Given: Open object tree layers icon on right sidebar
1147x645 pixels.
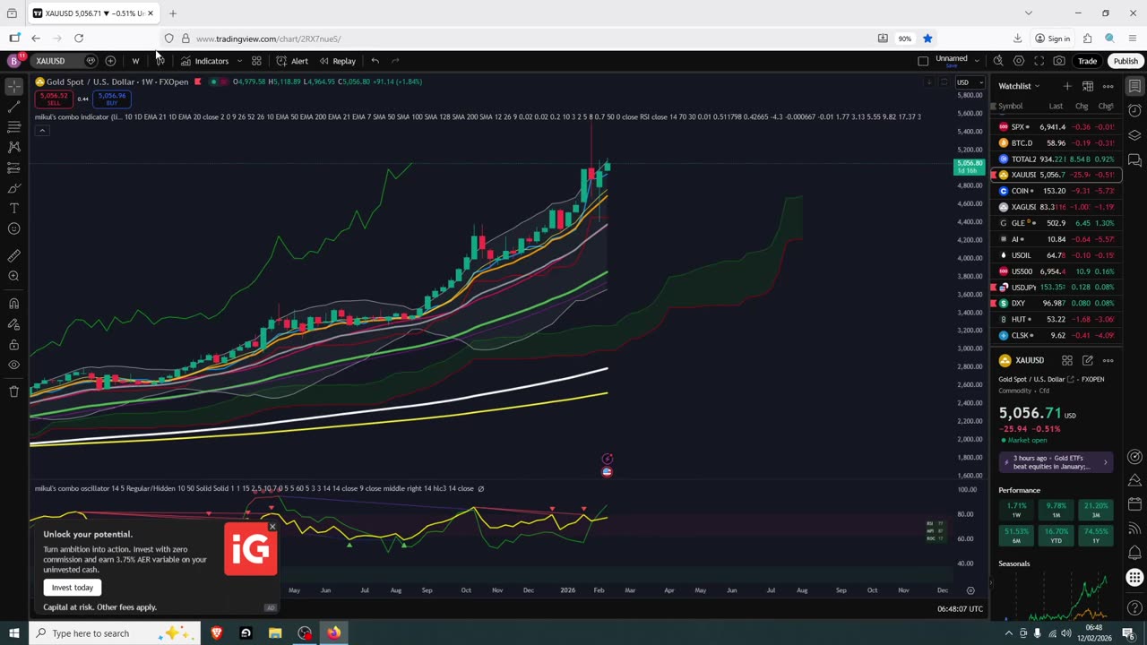Looking at the screenshot, I should 1134,135.
